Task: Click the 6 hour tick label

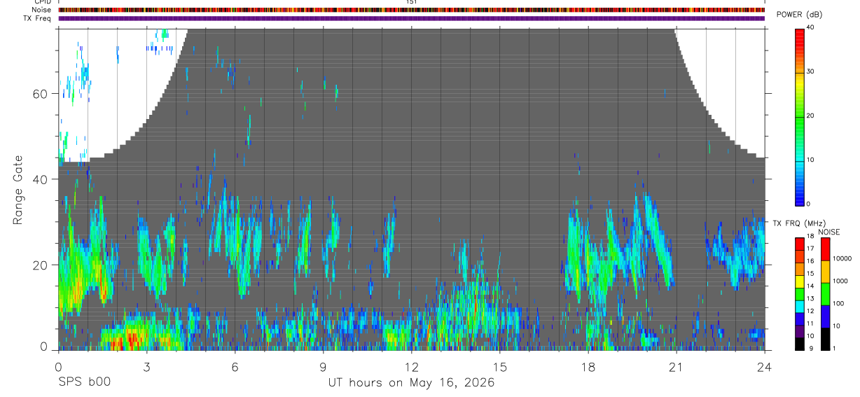Action: click(x=235, y=366)
